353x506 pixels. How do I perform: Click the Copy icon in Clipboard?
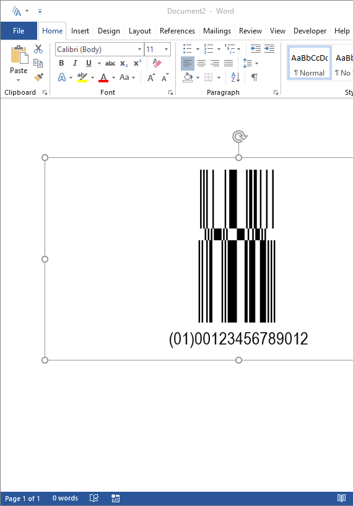pyautogui.click(x=38, y=63)
